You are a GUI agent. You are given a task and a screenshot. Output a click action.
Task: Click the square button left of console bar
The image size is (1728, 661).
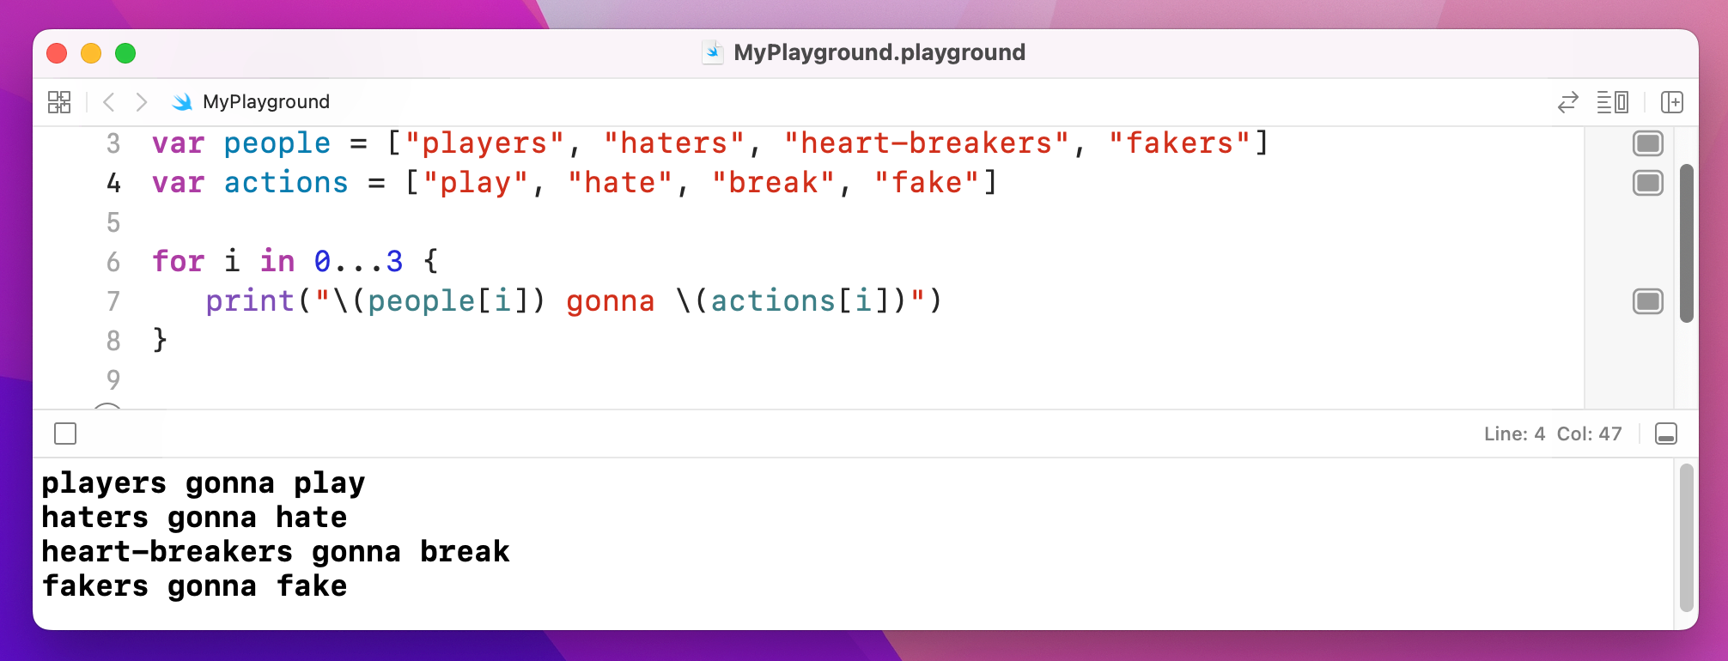tap(65, 434)
